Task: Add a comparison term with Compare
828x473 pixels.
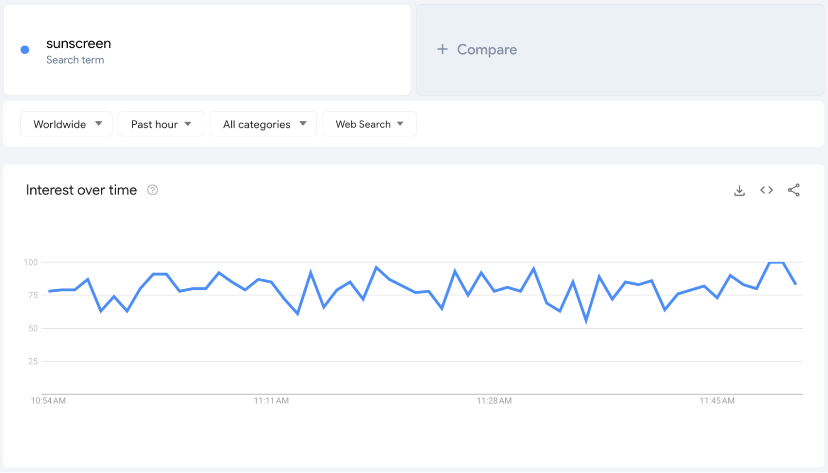Action: click(x=620, y=50)
